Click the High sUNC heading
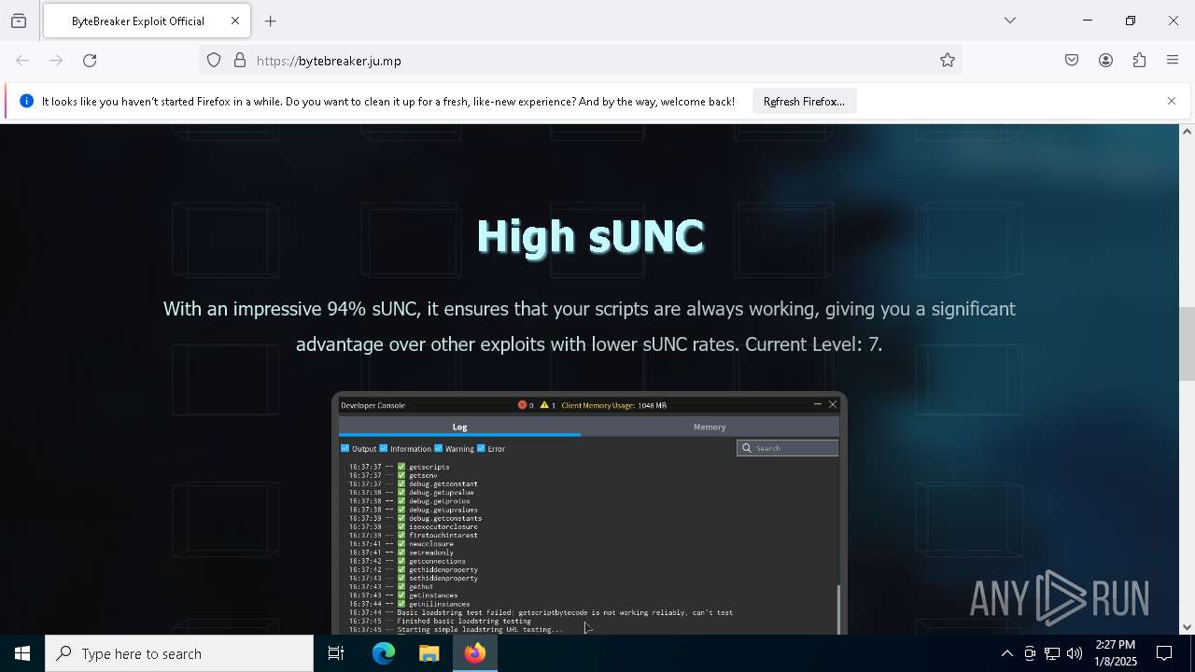 coord(590,236)
